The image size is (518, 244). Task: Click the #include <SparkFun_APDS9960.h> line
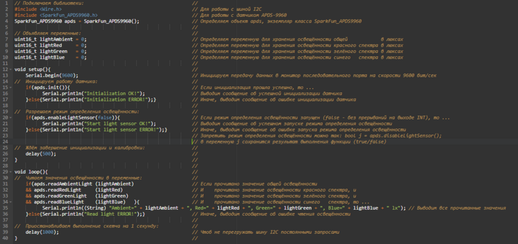56,15
